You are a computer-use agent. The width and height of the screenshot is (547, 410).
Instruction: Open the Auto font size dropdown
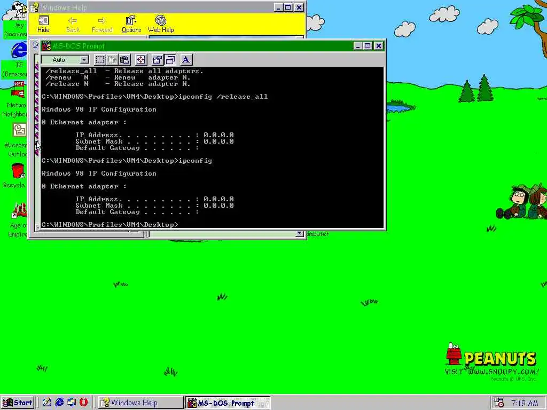(x=84, y=60)
